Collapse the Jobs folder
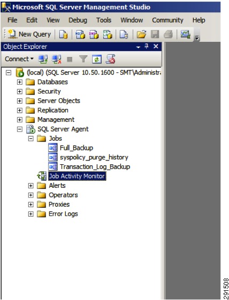Screen dimensions: 229x300 coord(30,138)
